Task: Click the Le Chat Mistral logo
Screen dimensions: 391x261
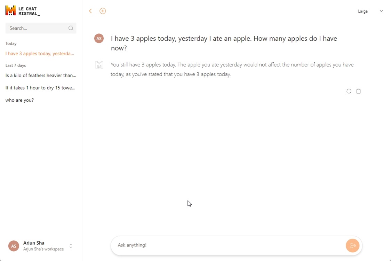Action: [23, 11]
